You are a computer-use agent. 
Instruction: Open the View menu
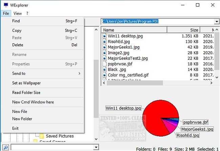[18, 13]
